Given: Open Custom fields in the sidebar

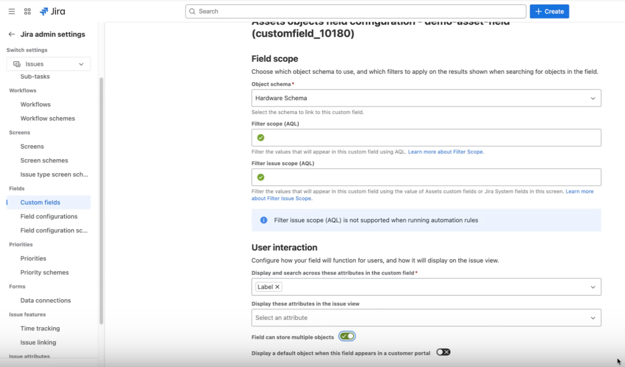Looking at the screenshot, I should 40,202.
